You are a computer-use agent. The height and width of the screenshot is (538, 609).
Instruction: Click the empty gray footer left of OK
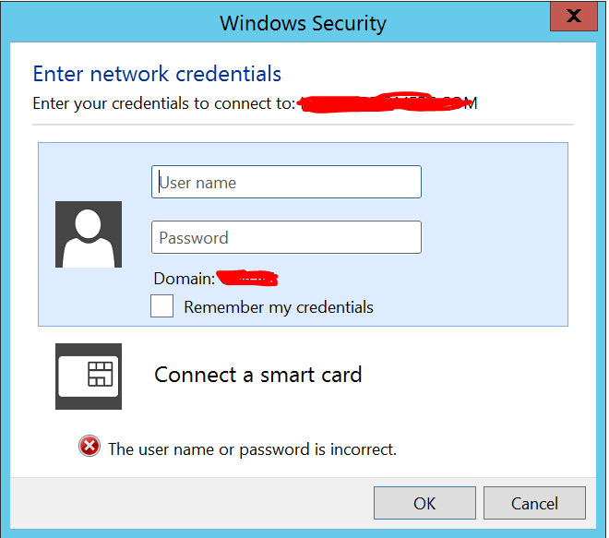[185, 503]
